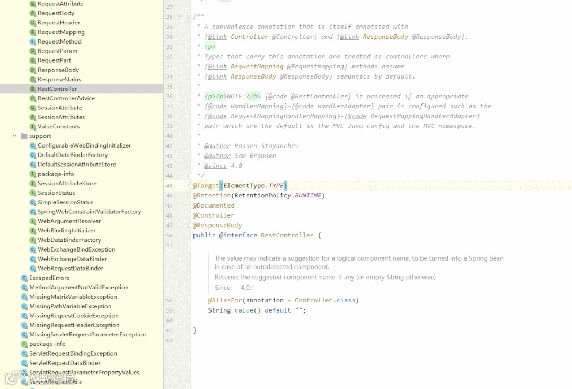The width and height of the screenshot is (572, 389).
Task: Open ServletRequestBindingException in tree
Action: [73, 353]
